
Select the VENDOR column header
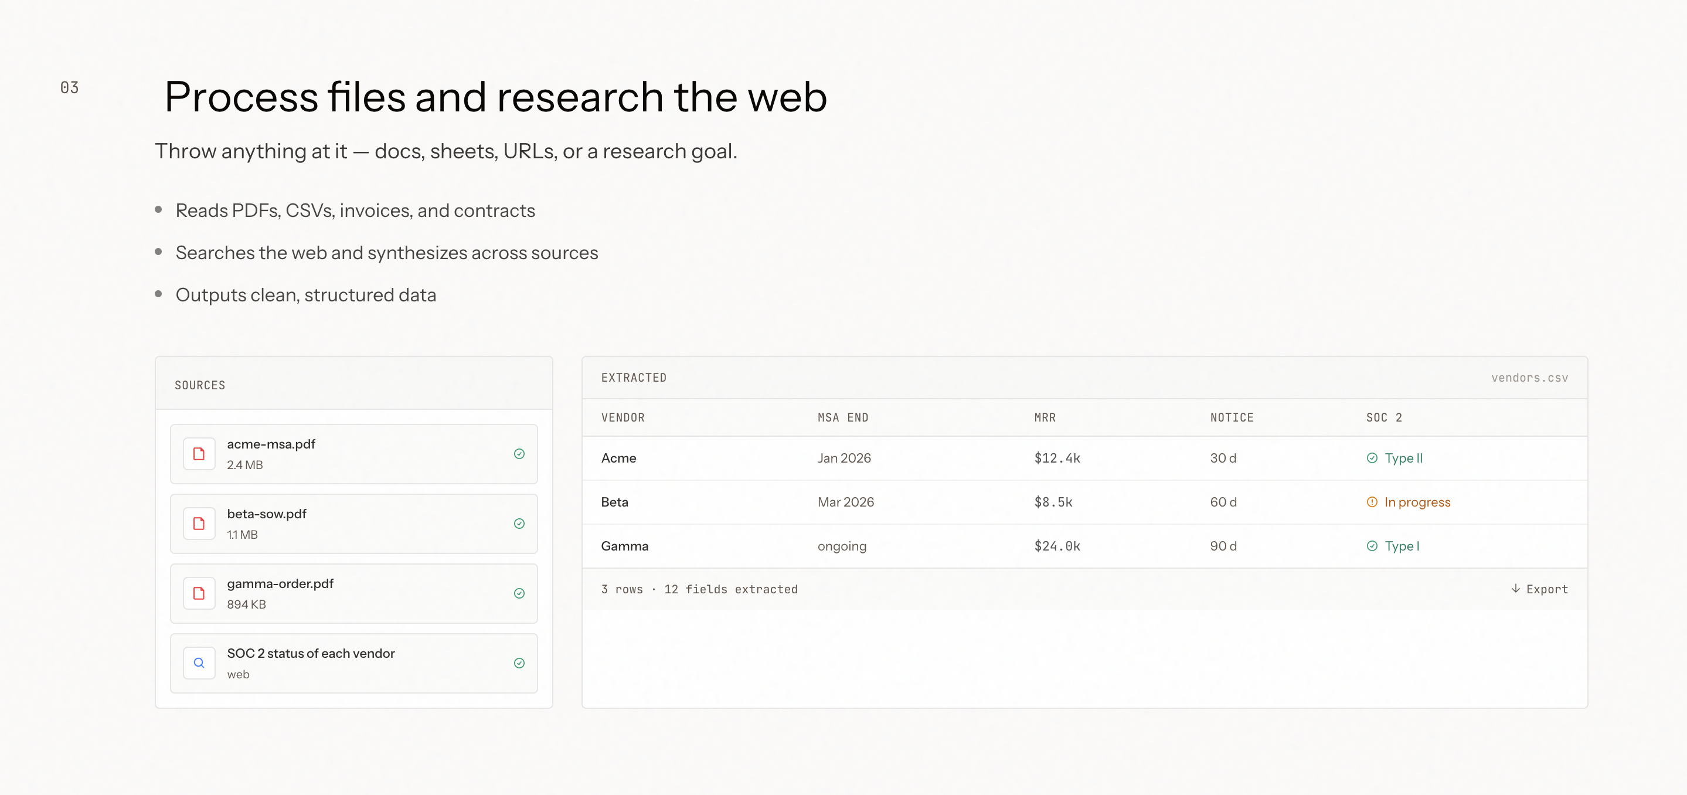[x=623, y=418]
